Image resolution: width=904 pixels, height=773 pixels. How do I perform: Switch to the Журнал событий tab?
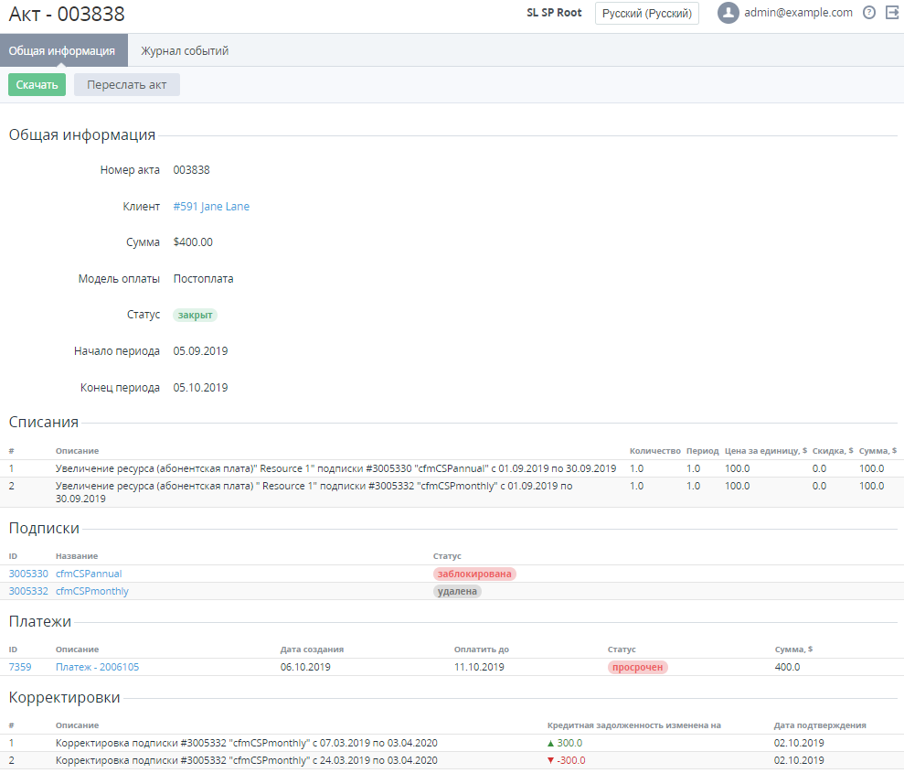point(185,51)
